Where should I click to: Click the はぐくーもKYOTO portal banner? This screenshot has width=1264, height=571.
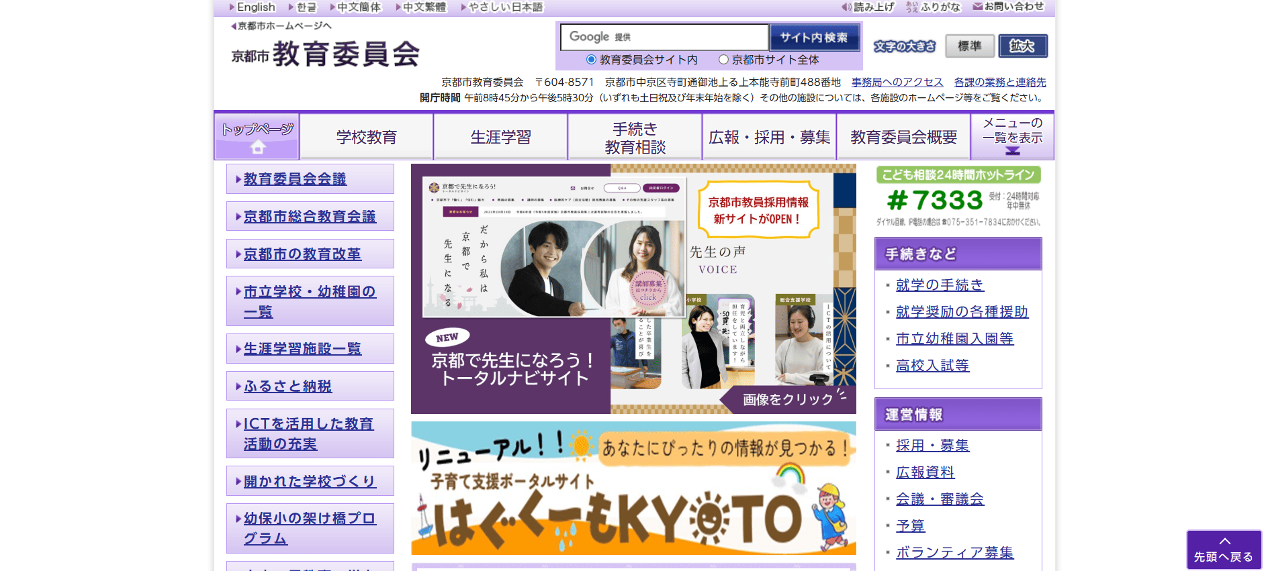633,488
